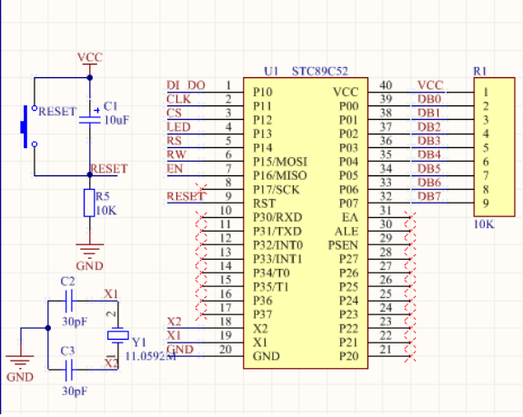The image size is (523, 417).
Task: Click the 10uF value text
Action: [x=116, y=120]
